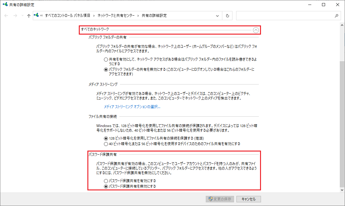Click the back navigation arrow
This screenshot has height=206, width=345.
coord(6,16)
